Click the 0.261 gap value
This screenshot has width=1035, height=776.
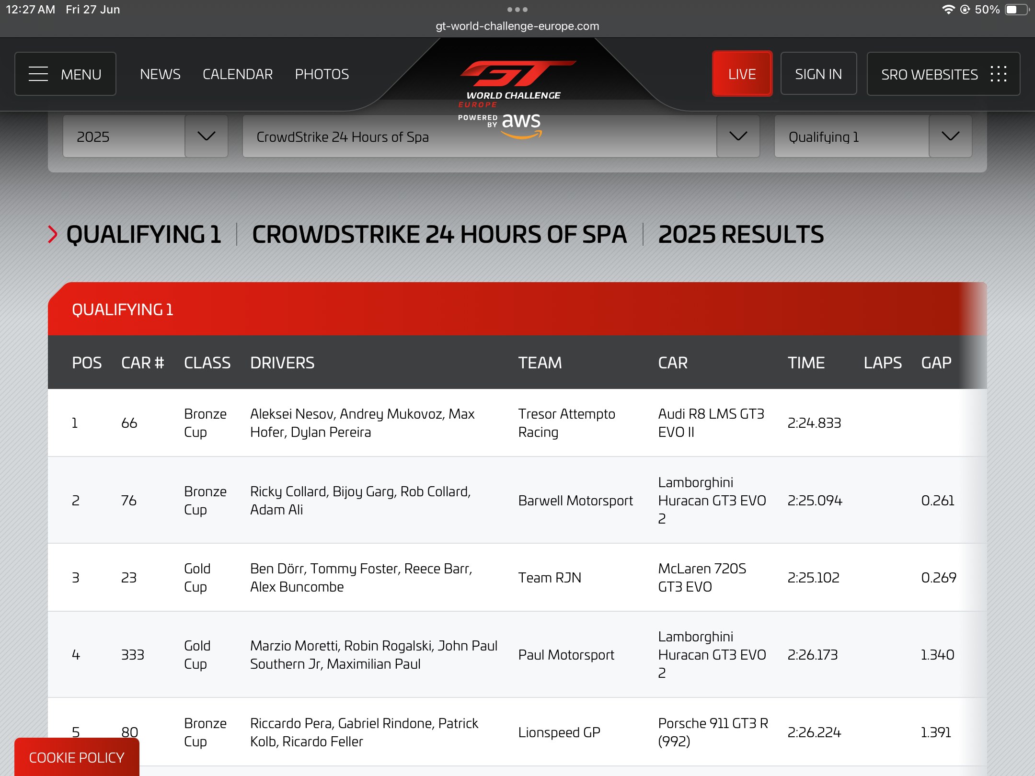pyautogui.click(x=938, y=501)
